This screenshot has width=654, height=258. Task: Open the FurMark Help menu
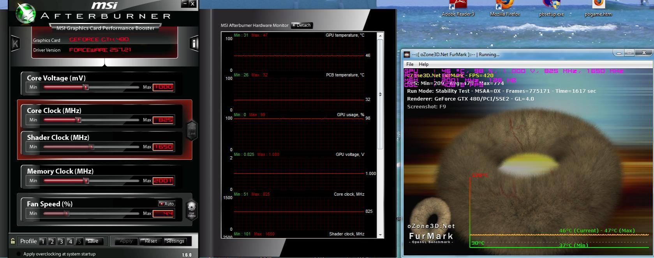point(423,64)
